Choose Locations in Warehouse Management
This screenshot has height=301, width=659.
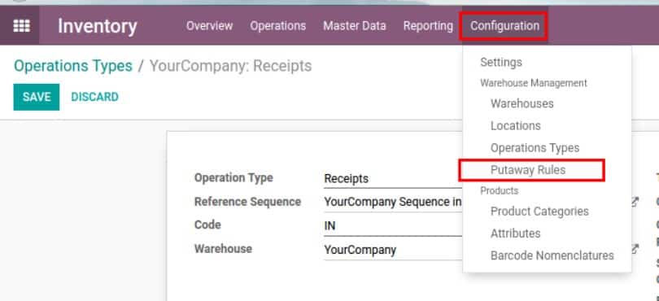tap(515, 126)
